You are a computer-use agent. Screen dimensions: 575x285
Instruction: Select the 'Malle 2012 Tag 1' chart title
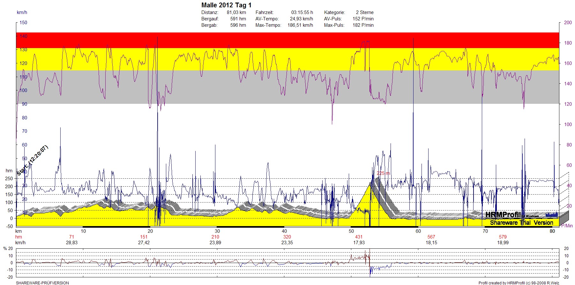coord(226,5)
